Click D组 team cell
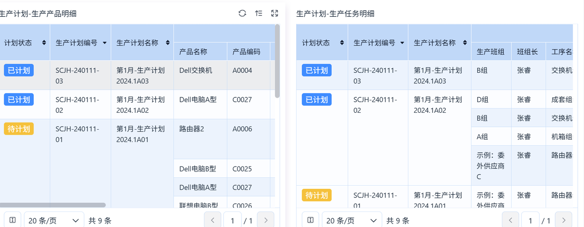Screen dimensions: 584x227 click(x=491, y=99)
